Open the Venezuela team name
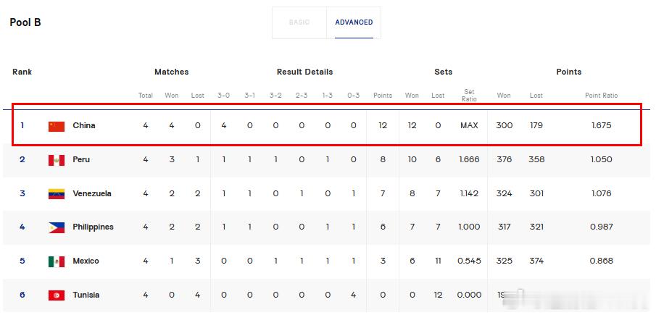This screenshot has height=315, width=656. [92, 193]
